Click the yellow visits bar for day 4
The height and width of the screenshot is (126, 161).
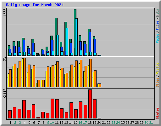[23, 73]
